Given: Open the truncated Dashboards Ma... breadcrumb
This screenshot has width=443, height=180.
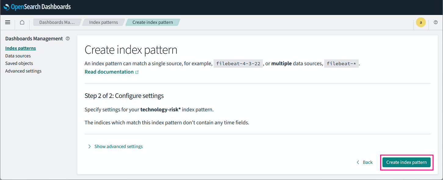Looking at the screenshot, I should [57, 22].
